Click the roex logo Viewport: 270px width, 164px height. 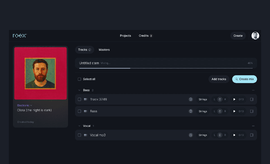[20, 35]
